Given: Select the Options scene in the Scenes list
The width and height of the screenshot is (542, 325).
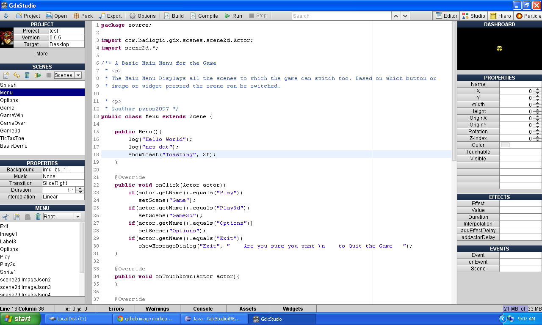Looking at the screenshot, I should click(x=42, y=100).
